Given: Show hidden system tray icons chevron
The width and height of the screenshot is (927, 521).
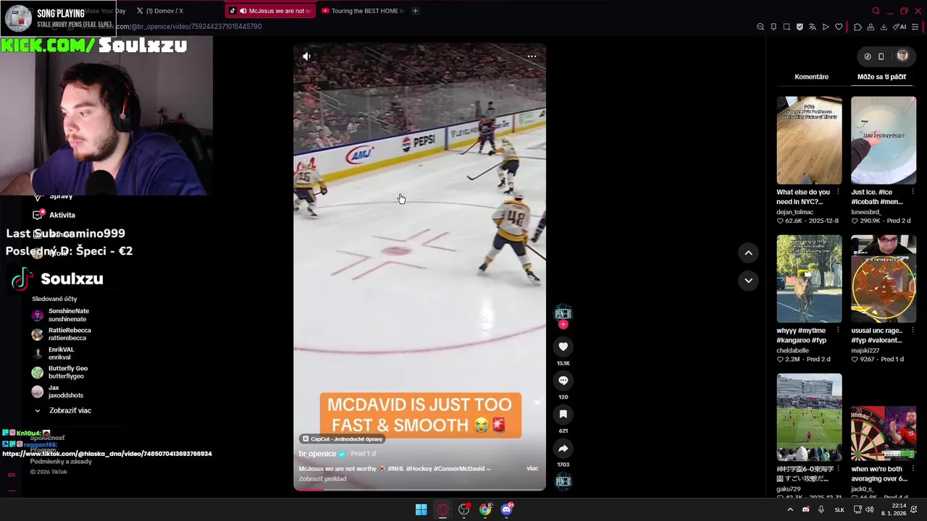Looking at the screenshot, I should pos(790,509).
